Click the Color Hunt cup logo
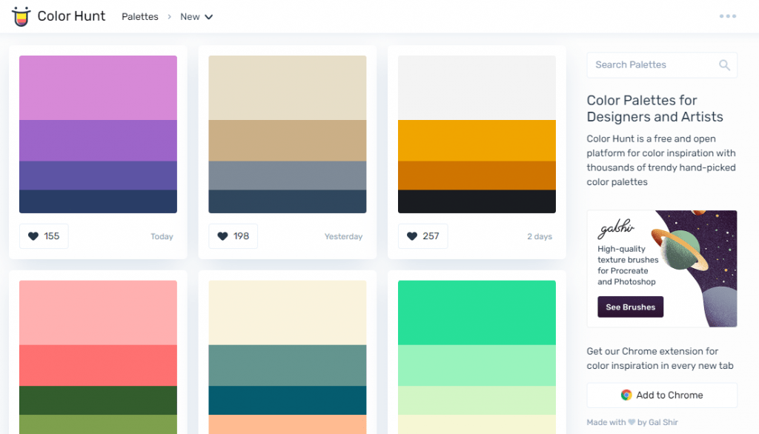The width and height of the screenshot is (759, 434). click(x=21, y=16)
